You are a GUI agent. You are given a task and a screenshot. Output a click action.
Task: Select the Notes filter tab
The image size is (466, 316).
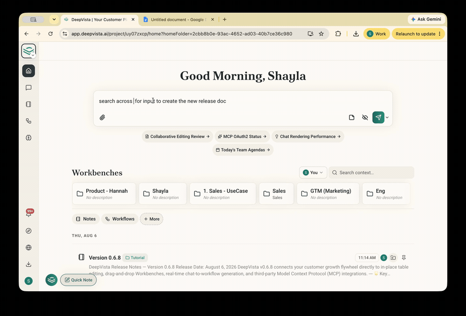[86, 219]
